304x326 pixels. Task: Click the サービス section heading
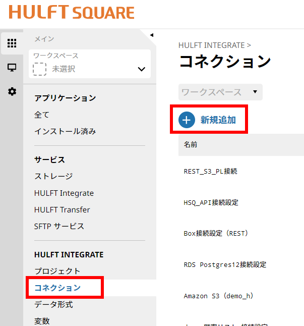(x=49, y=159)
